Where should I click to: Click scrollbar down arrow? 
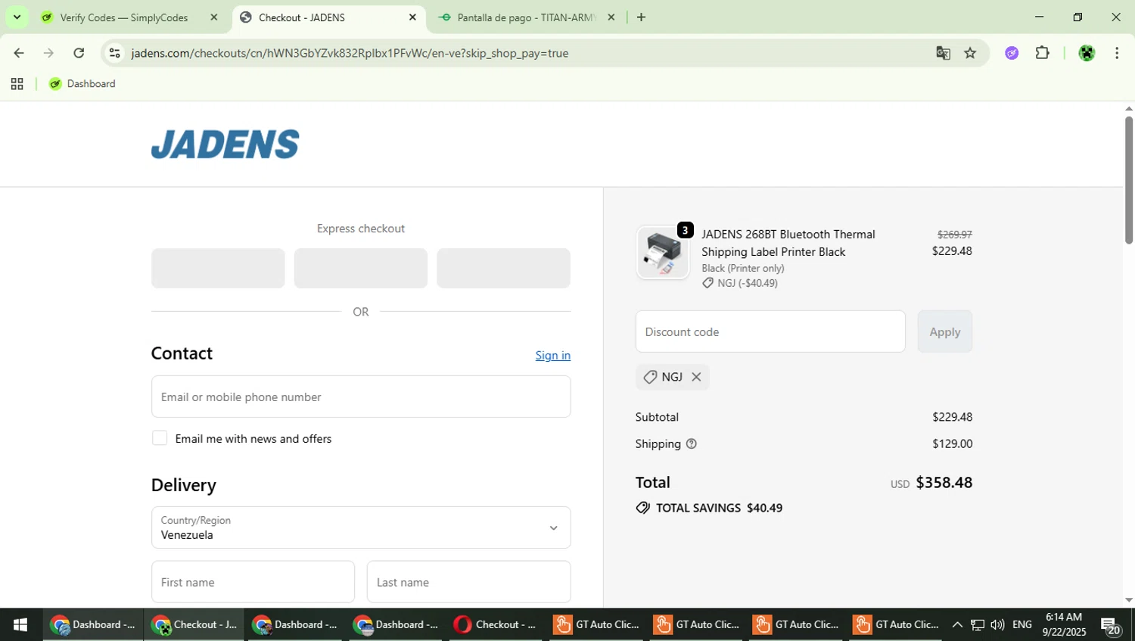pos(1128,600)
